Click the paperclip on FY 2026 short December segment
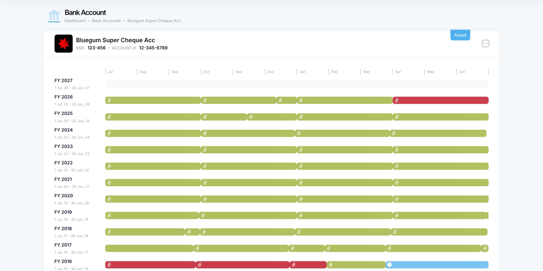543x271 pixels. pyautogui.click(x=280, y=100)
